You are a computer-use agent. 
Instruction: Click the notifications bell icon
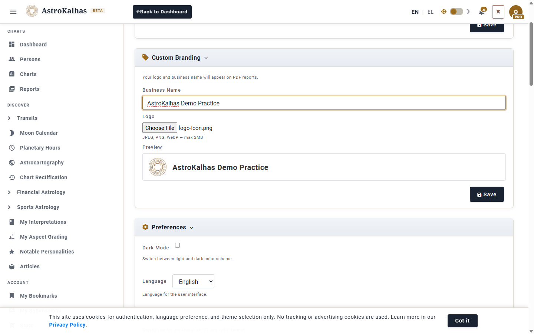[x=482, y=12]
